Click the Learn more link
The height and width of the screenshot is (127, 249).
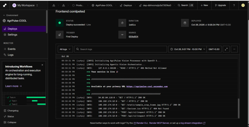(14, 86)
